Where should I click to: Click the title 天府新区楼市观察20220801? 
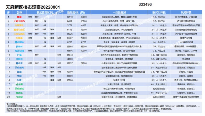click(x=33, y=7)
